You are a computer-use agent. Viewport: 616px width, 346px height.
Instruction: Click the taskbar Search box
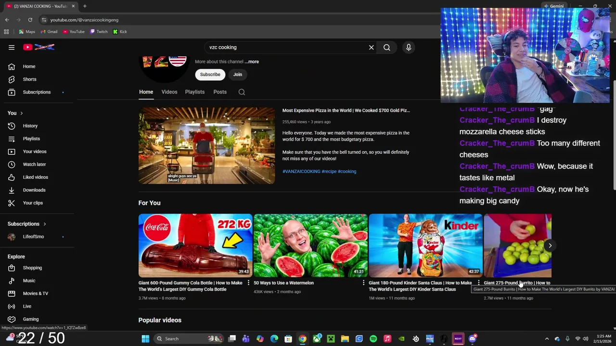(x=188, y=339)
